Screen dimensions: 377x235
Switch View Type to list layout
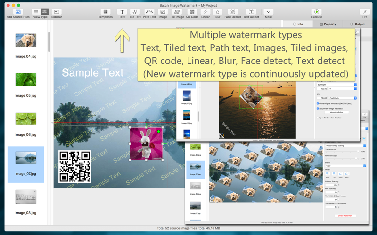click(36, 12)
